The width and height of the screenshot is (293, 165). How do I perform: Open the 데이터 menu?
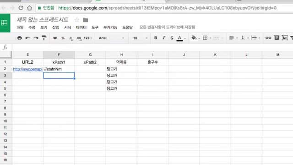[81, 27]
